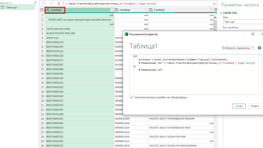Click the Отмена button
The height and width of the screenshot is (148, 263).
255,106
